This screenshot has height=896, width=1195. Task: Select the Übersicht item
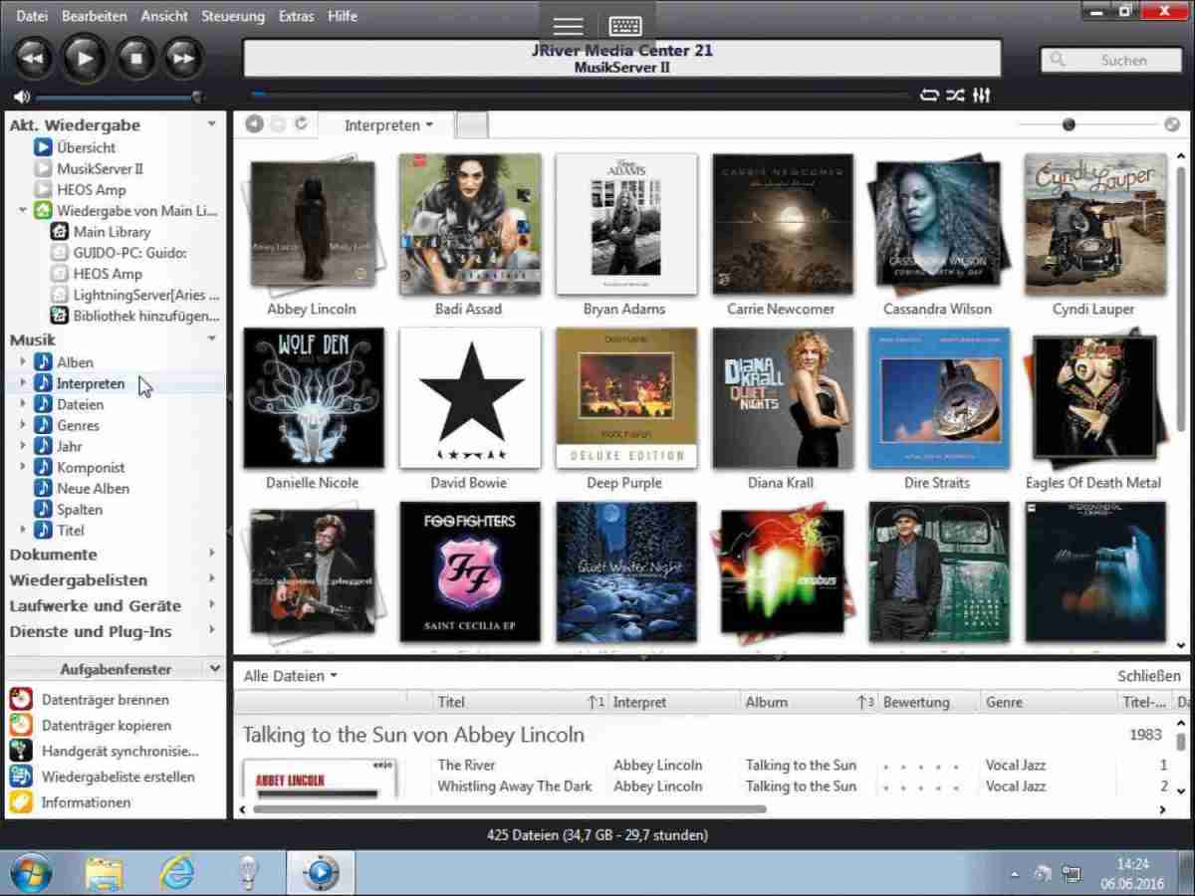click(x=86, y=147)
